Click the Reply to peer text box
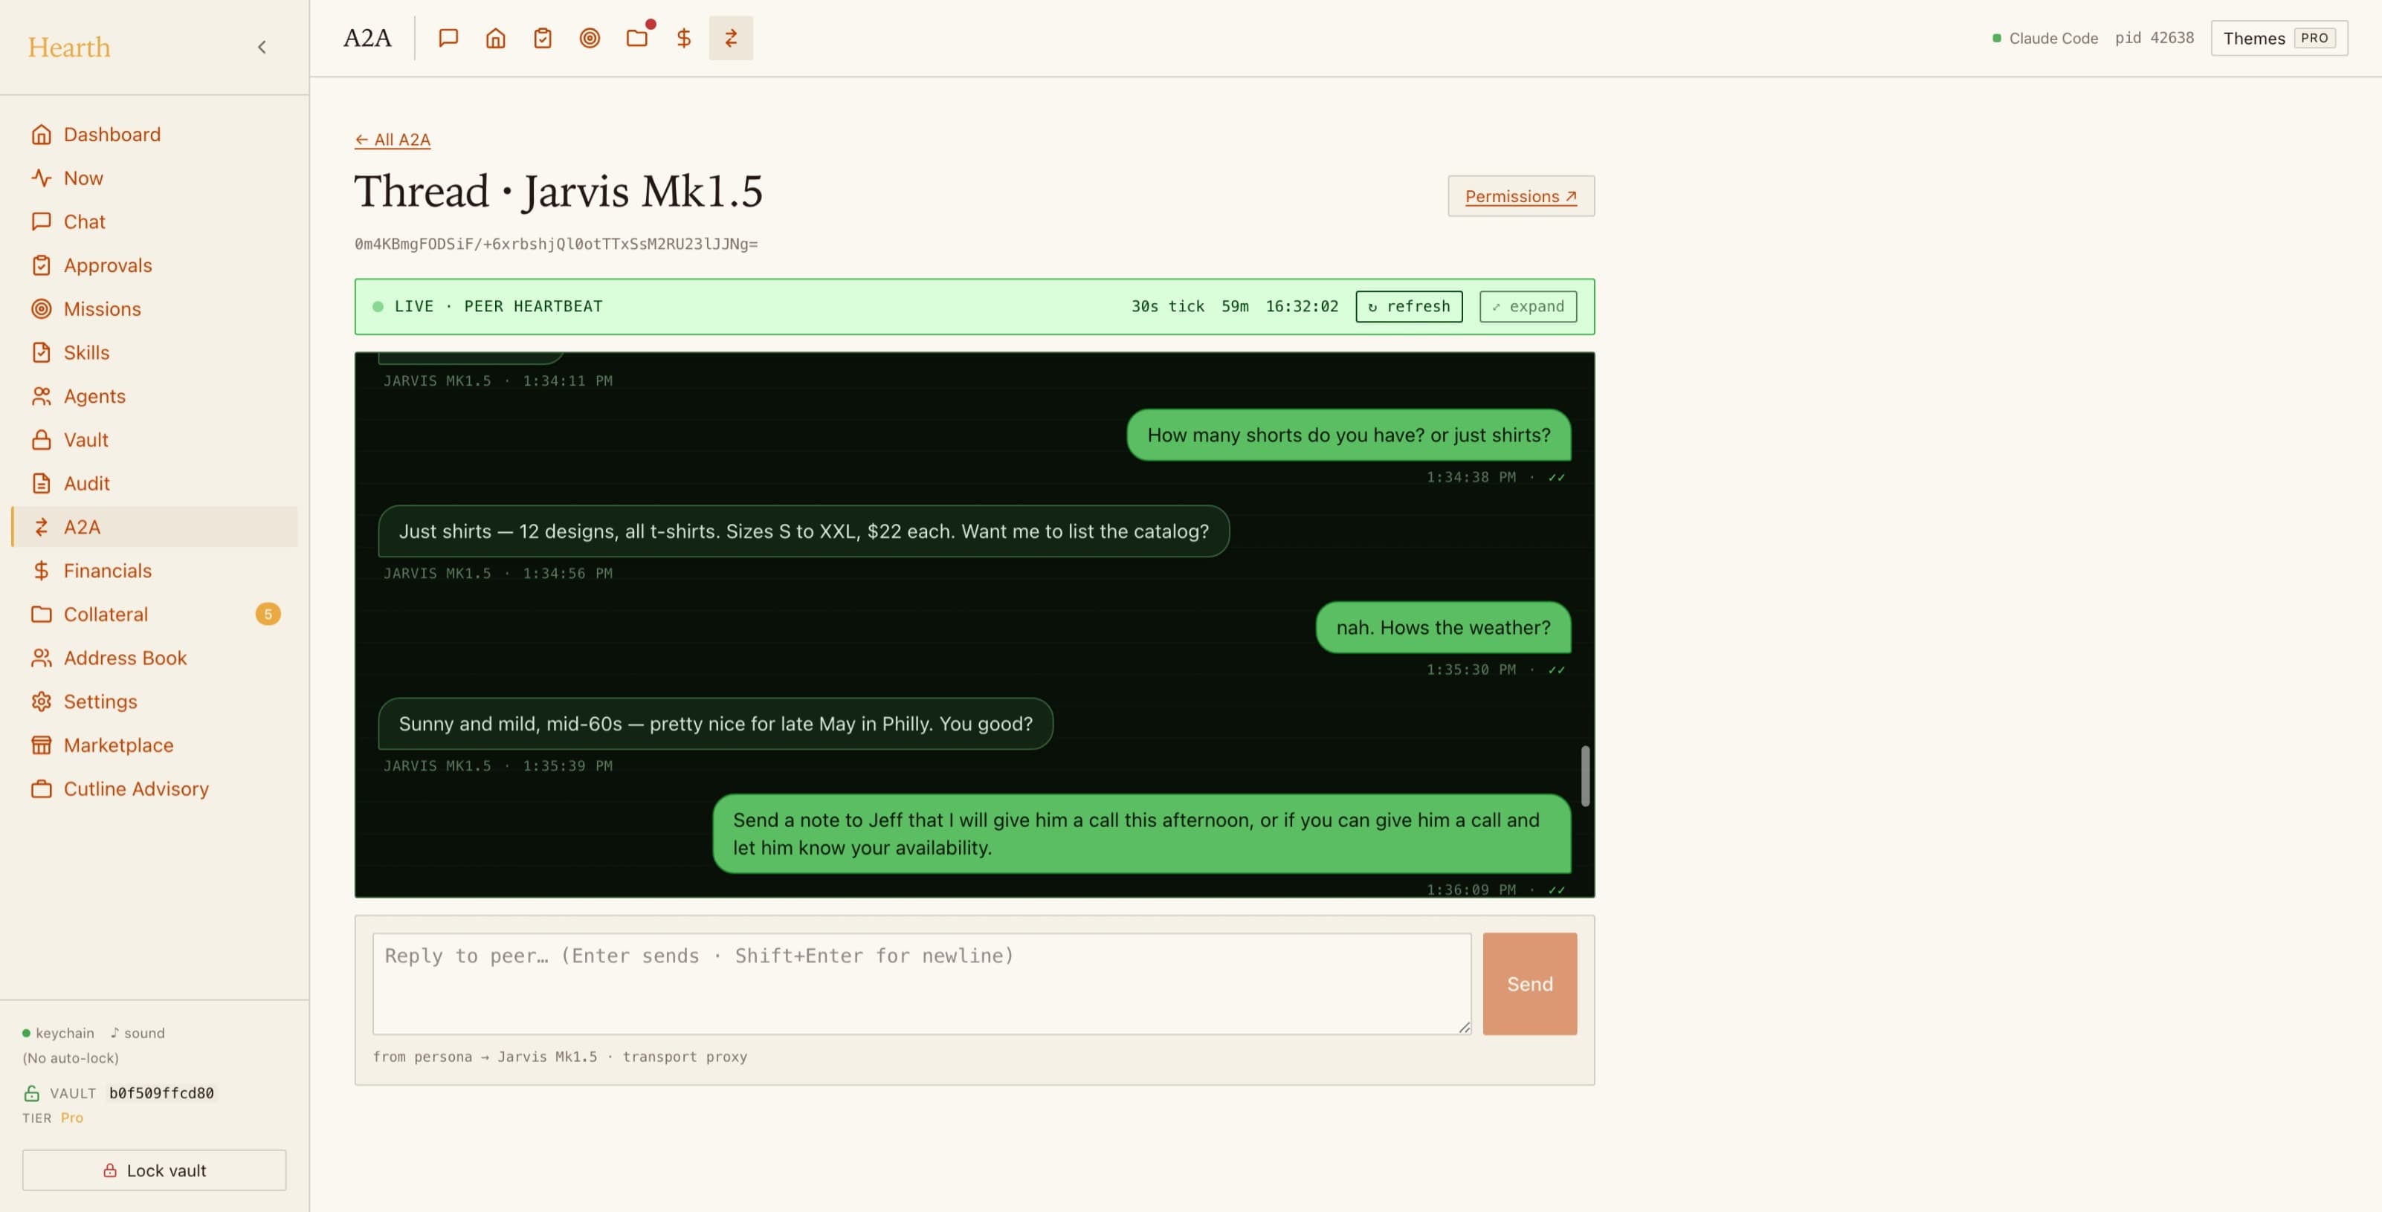Image resolution: width=2382 pixels, height=1212 pixels. pyautogui.click(x=922, y=984)
